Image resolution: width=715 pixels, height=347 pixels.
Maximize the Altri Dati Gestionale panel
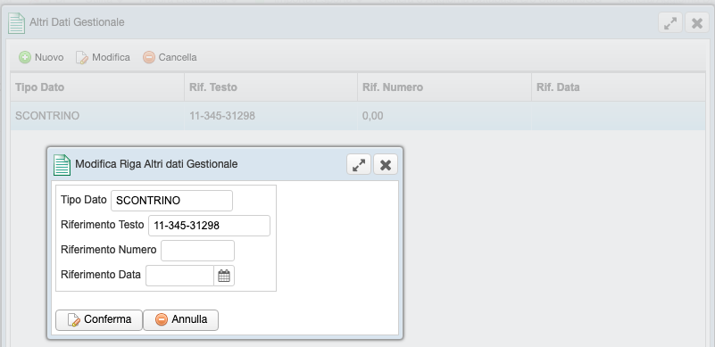[x=670, y=23]
